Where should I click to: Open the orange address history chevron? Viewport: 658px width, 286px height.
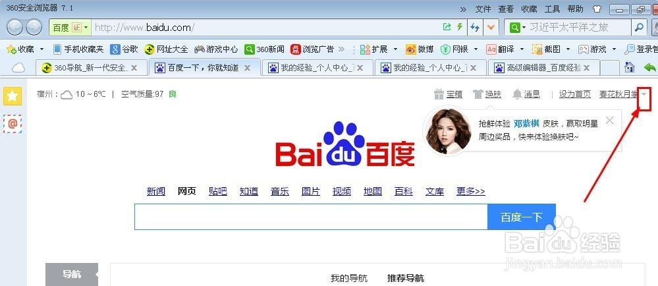[x=491, y=28]
